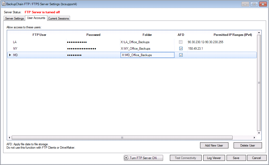The width and height of the screenshot is (269, 165).
Task: Click the empty IP range cell for MD
Action: coord(222,55)
